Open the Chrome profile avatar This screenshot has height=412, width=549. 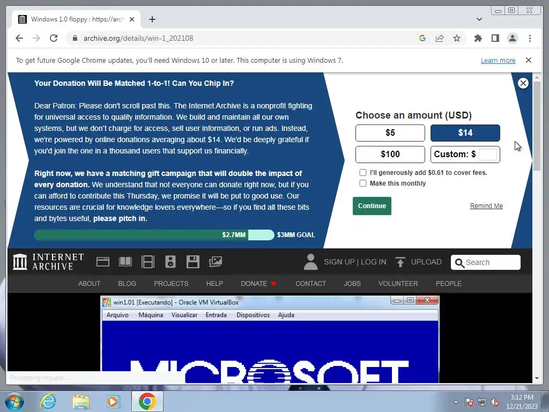(512, 38)
